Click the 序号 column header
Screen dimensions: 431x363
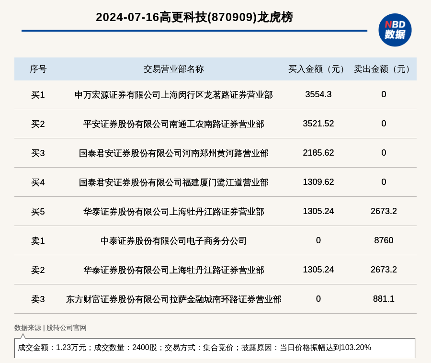(x=38, y=69)
